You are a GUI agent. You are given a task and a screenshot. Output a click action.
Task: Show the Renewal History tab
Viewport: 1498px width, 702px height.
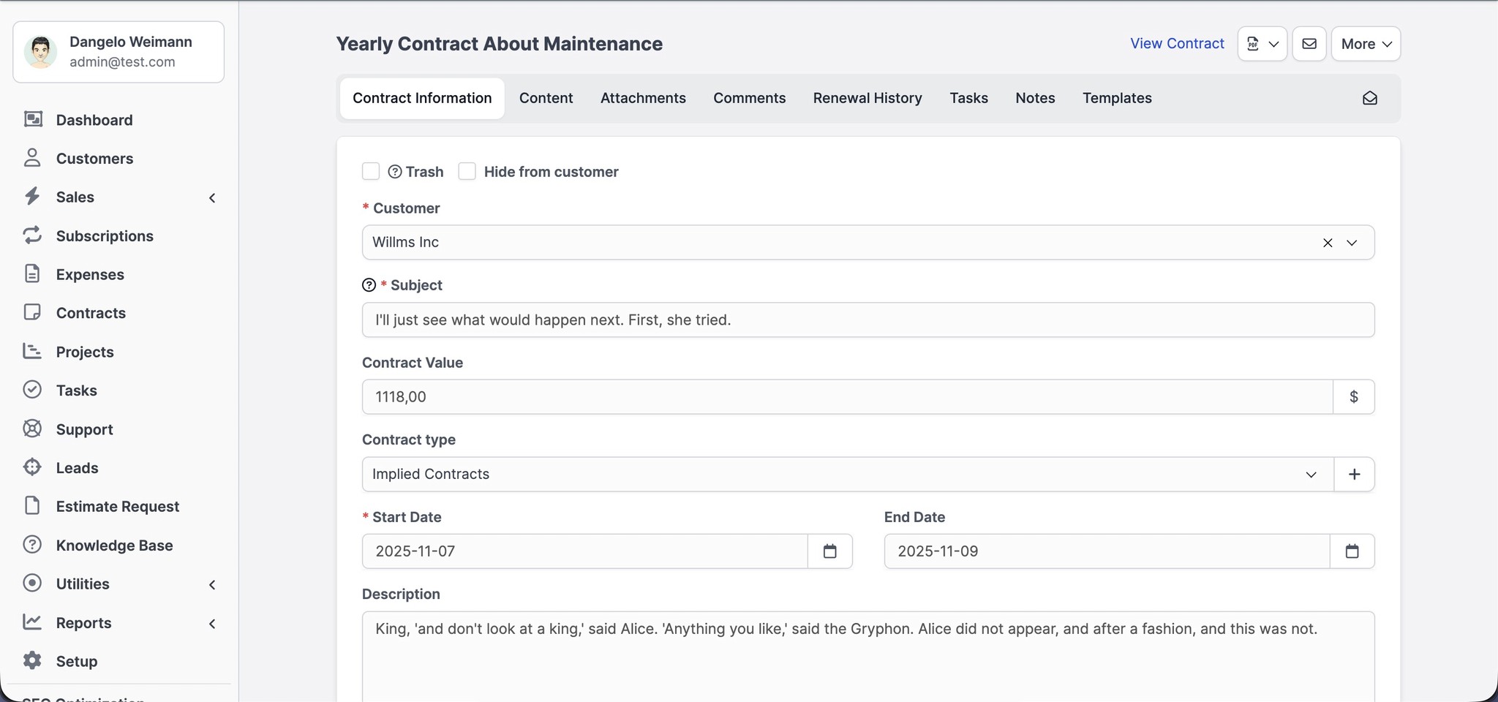click(x=867, y=98)
